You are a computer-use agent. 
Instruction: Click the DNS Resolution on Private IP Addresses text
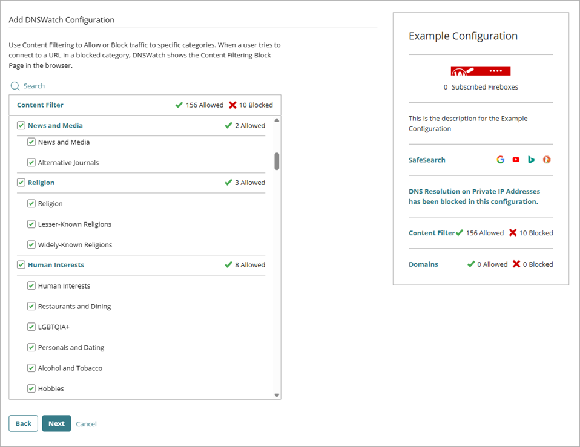coord(474,197)
